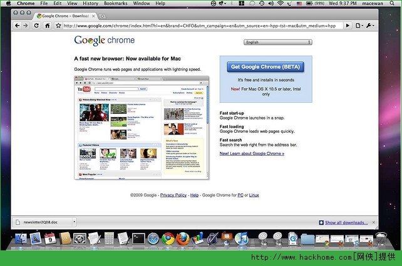Open the Bookmarks menu
The height and width of the screenshot is (266, 402).
click(x=116, y=3)
